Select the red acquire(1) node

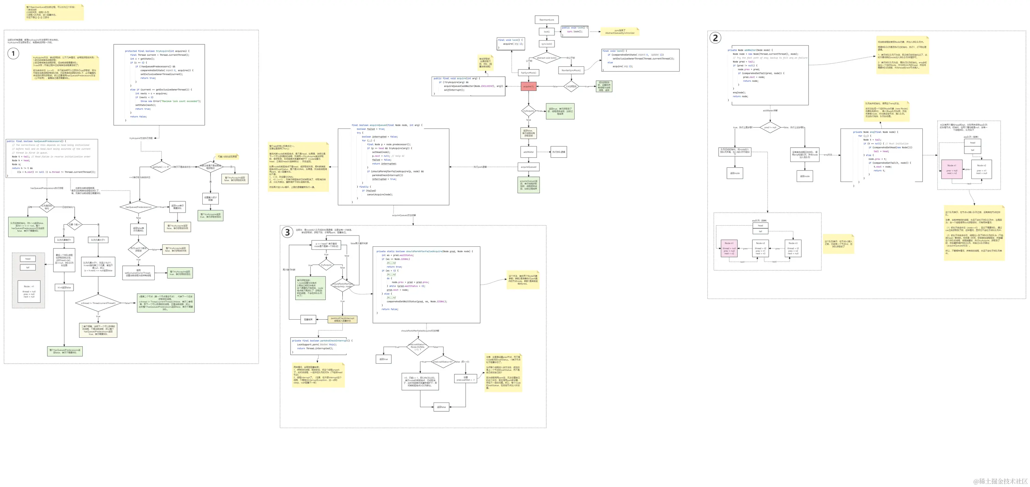(528, 87)
